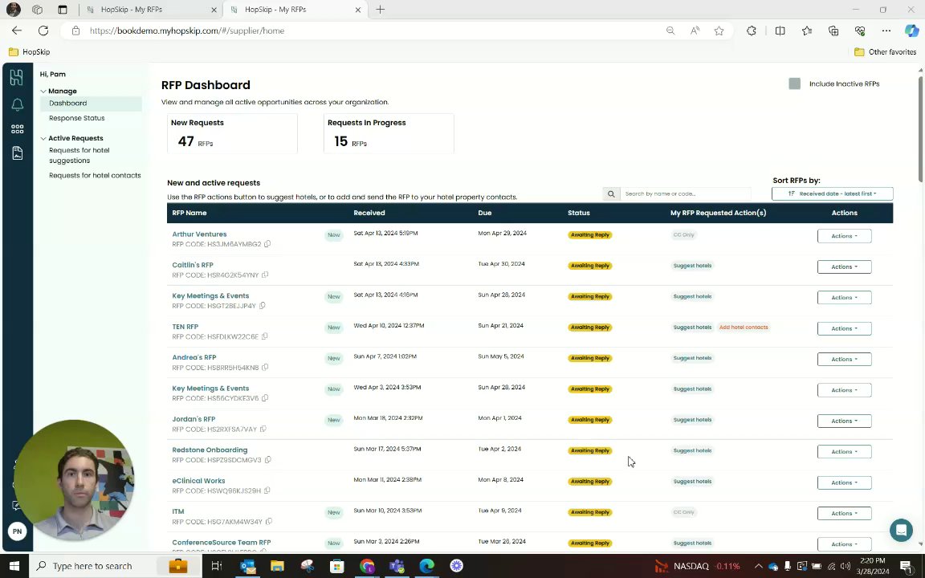The height and width of the screenshot is (578, 925).
Task: Open Actions dropdown for TEN RFP
Action: pyautogui.click(x=844, y=328)
